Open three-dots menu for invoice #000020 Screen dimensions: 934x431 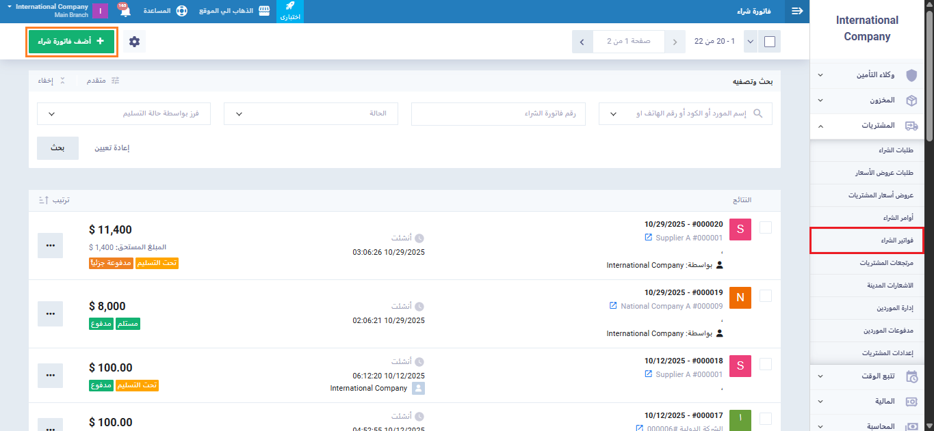point(50,245)
